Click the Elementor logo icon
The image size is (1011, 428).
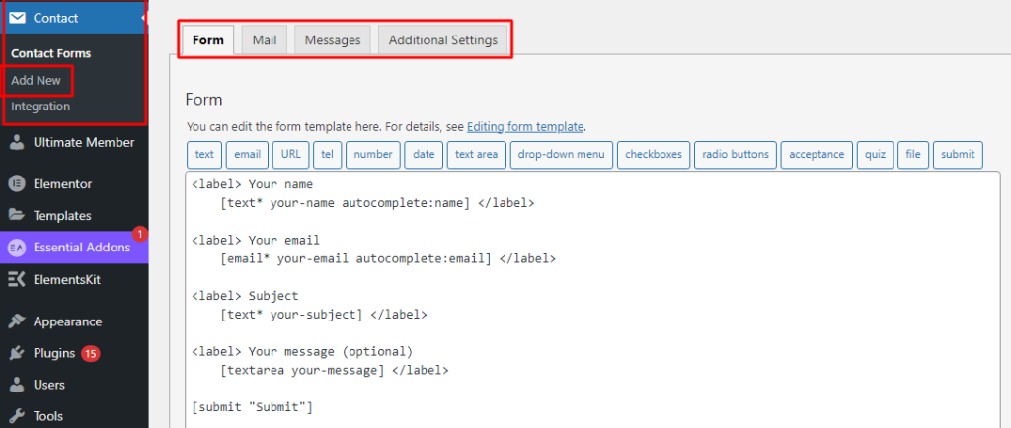pos(17,183)
